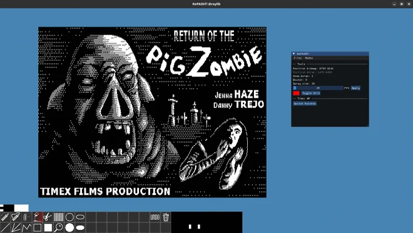
Task: Select the pencil drawing tool
Action: pos(5,217)
